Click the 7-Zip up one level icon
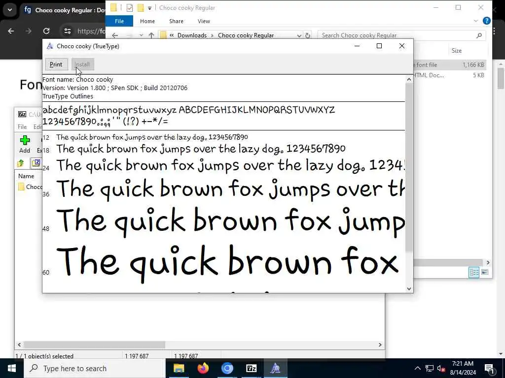505x378 pixels. click(21, 163)
